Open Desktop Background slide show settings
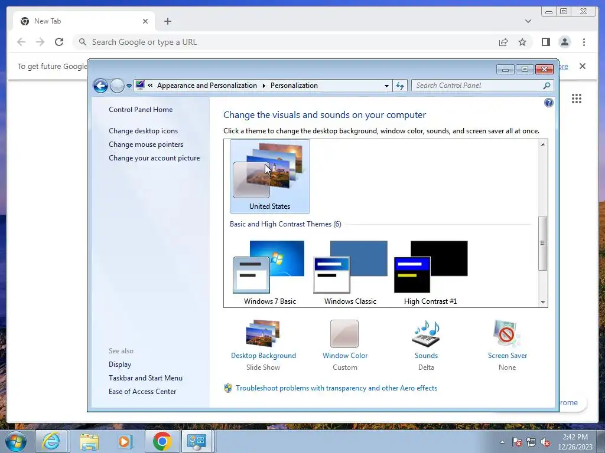This screenshot has height=453, width=605. click(263, 334)
